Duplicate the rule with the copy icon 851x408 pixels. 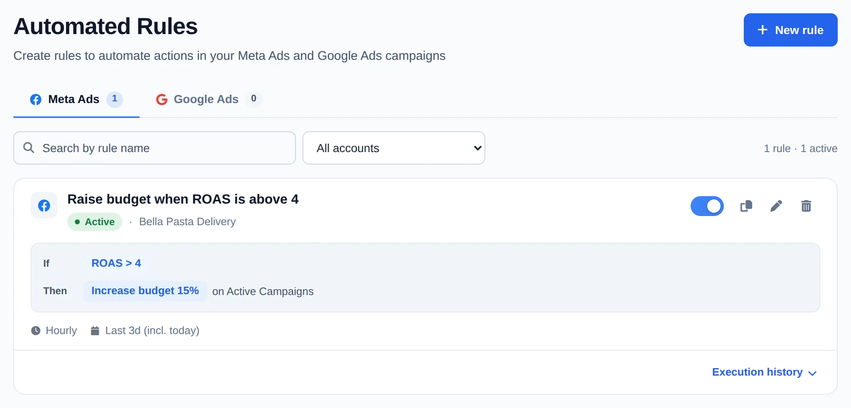click(x=746, y=206)
